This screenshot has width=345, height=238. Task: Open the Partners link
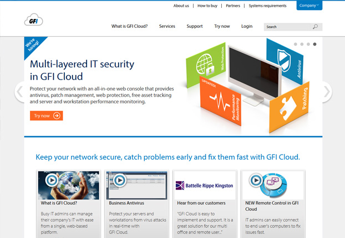(x=233, y=6)
